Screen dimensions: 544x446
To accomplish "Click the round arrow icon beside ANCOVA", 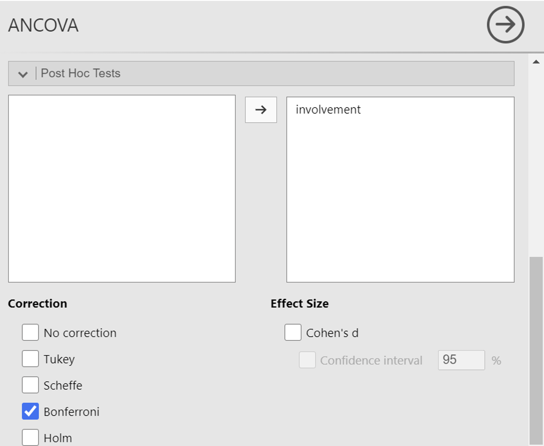I will tap(505, 25).
